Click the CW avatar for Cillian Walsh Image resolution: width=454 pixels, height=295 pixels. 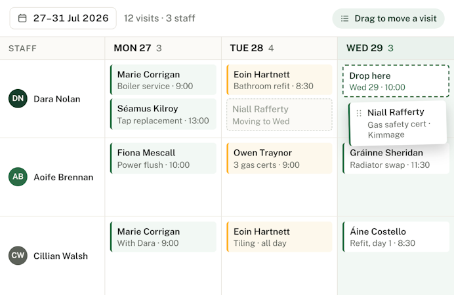[x=18, y=256]
